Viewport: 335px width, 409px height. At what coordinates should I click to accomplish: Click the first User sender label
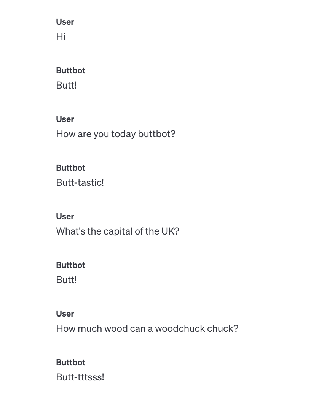tap(65, 22)
